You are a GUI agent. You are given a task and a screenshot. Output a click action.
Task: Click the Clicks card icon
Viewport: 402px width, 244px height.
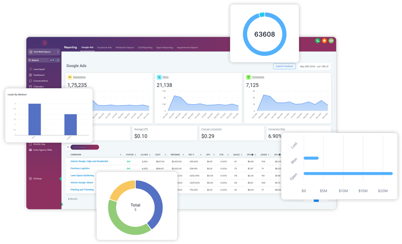click(159, 77)
